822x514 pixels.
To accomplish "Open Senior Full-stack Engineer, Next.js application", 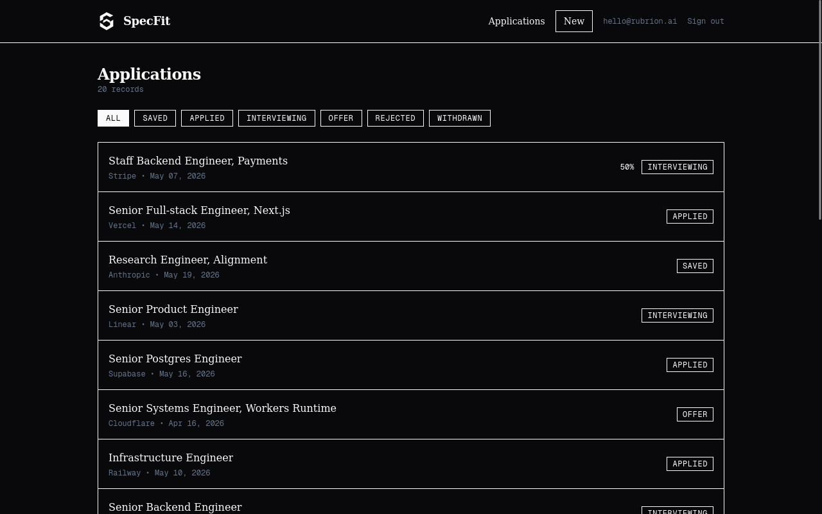I will [411, 217].
